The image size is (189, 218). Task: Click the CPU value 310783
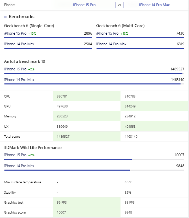(x=130, y=96)
